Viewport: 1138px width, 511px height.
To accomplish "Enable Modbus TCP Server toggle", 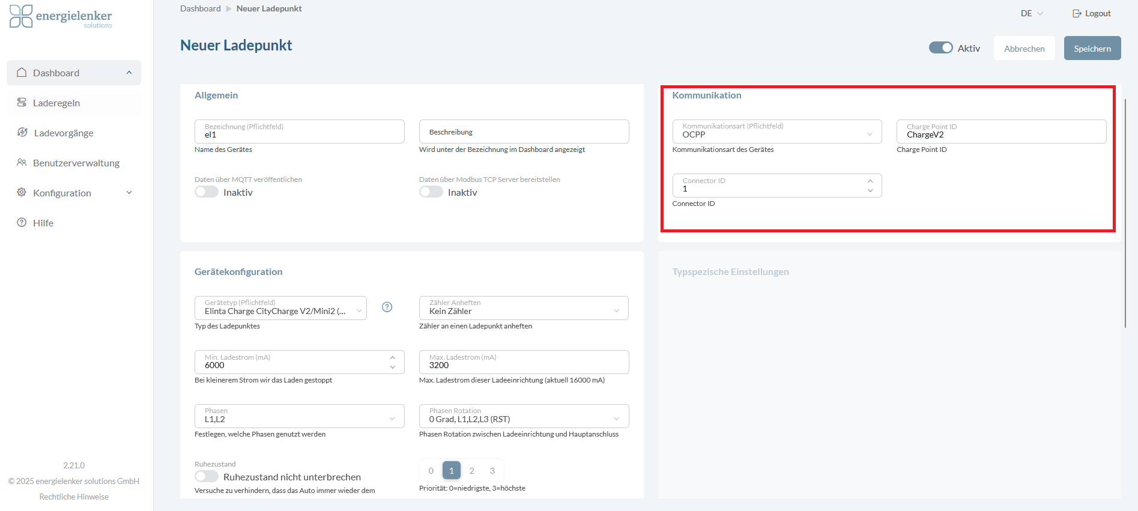I will [x=431, y=192].
